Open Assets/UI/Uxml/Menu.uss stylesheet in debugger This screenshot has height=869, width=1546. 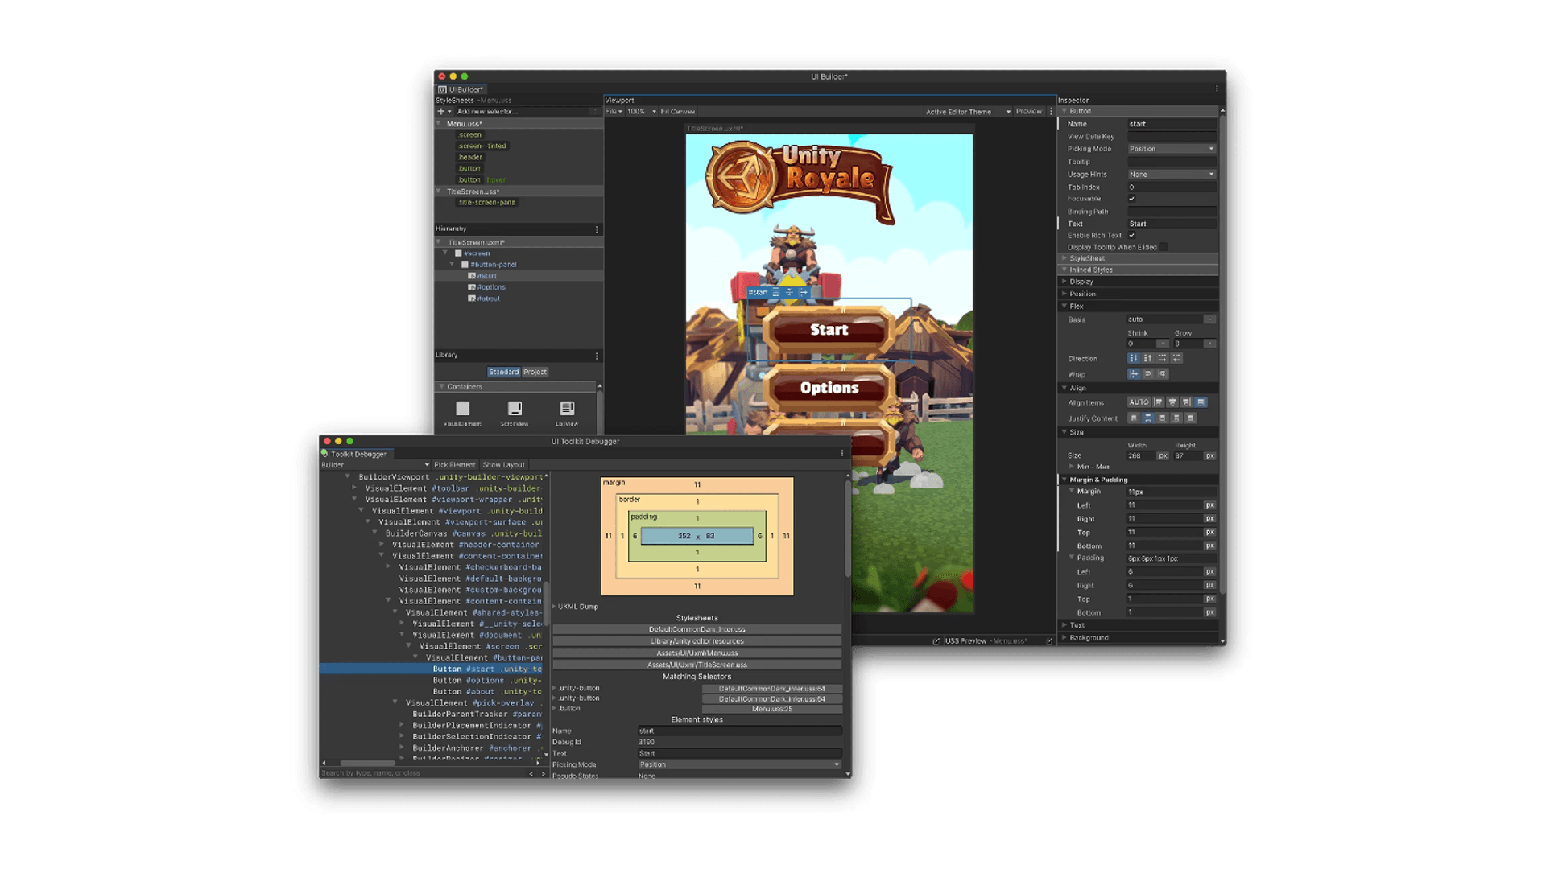[697, 653]
